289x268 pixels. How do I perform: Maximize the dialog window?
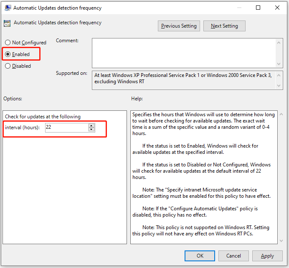point(258,8)
